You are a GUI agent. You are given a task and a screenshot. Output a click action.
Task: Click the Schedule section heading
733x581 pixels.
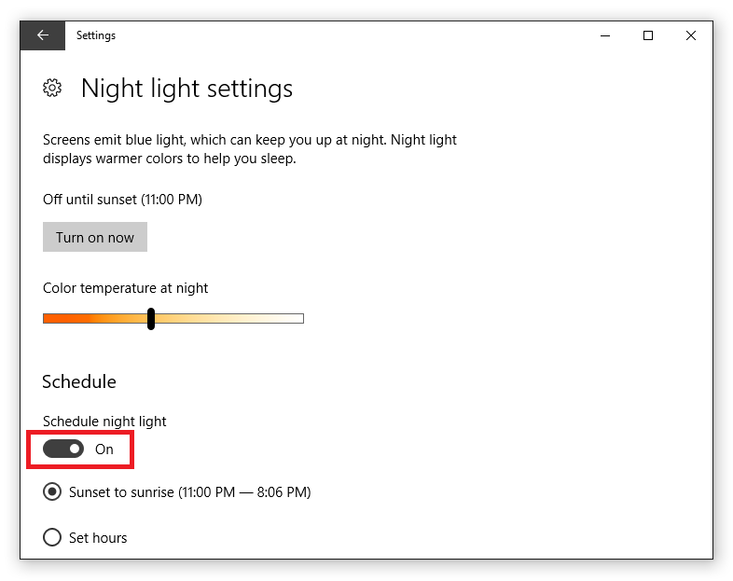(79, 381)
